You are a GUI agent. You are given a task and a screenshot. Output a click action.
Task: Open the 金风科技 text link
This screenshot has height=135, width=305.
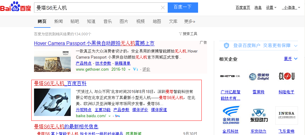(x=231, y=131)
